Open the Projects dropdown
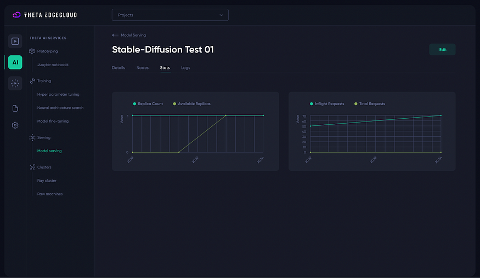This screenshot has height=278, width=480. click(x=170, y=15)
